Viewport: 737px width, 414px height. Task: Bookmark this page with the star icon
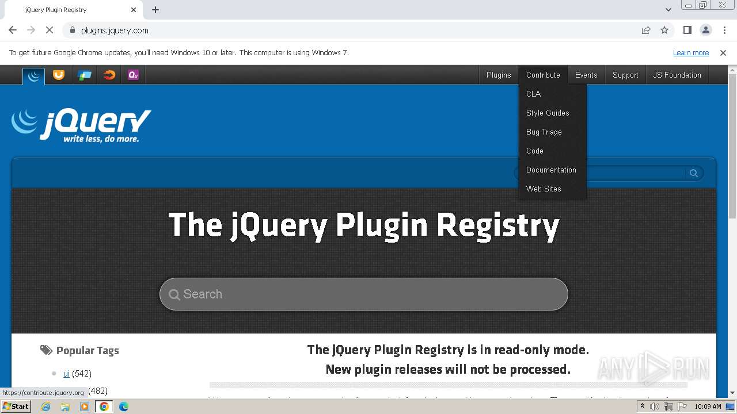tap(664, 30)
